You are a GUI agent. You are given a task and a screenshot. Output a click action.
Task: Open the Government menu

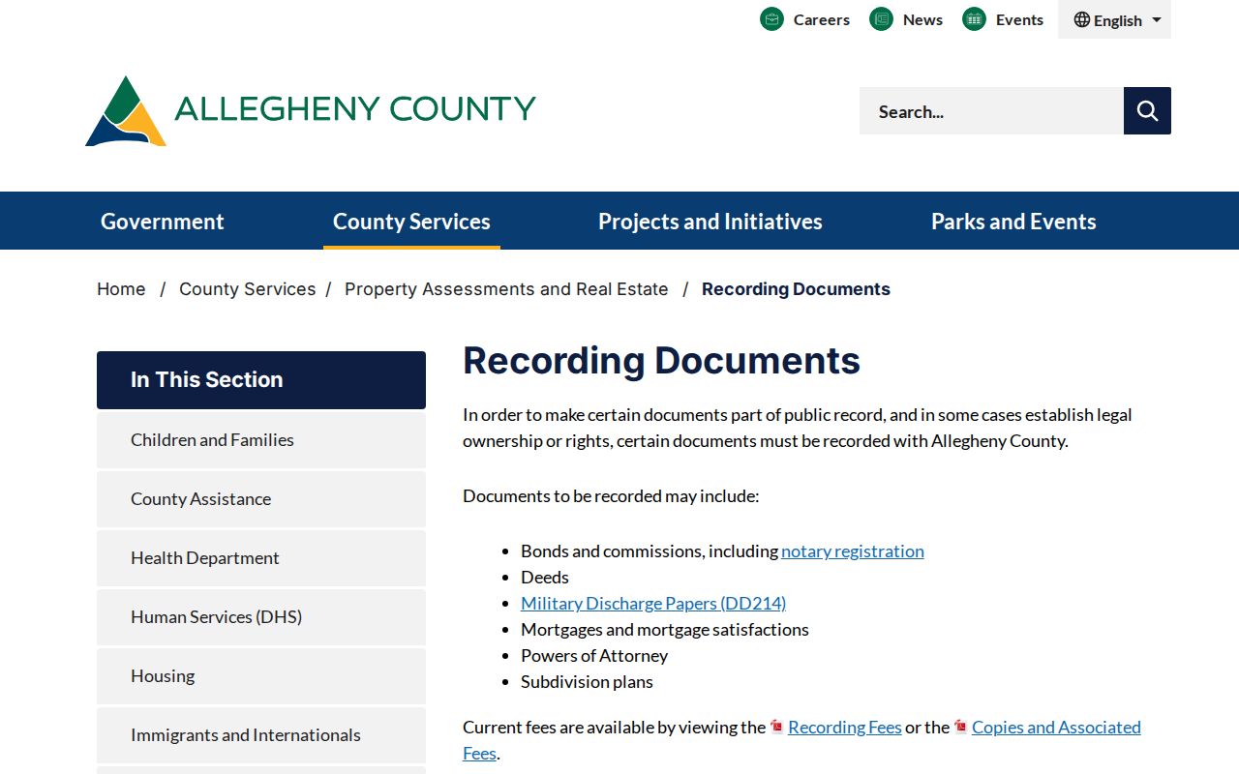coord(163,222)
